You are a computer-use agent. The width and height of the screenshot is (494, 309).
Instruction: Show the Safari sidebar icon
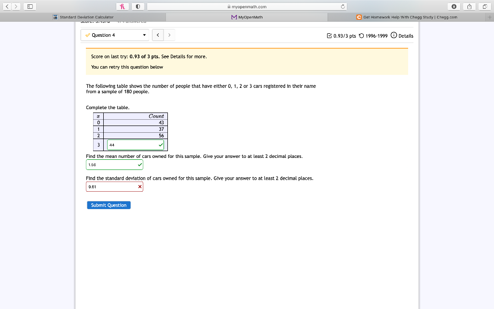click(x=30, y=6)
